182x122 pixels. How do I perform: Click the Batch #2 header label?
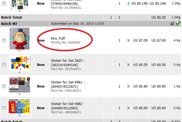pyautogui.click(x=9, y=24)
